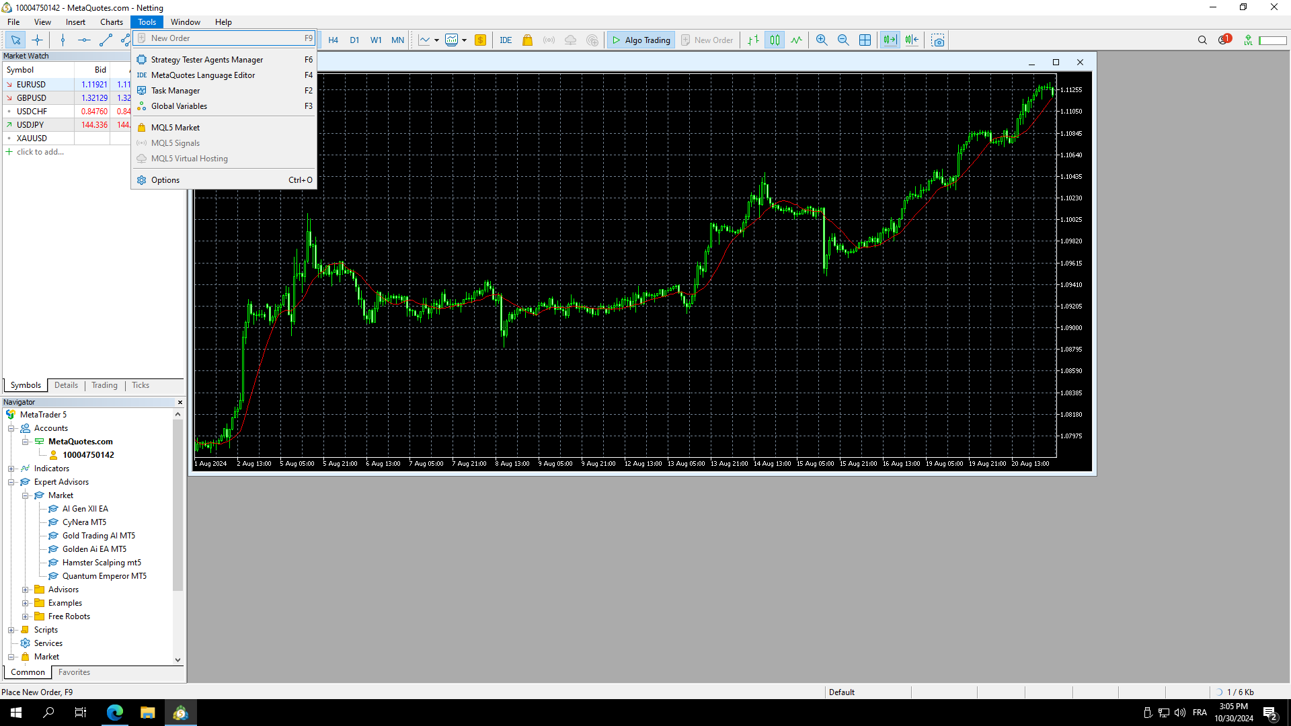This screenshot has width=1291, height=726.
Task: Open the notifications icon with red badge
Action: click(x=1224, y=40)
